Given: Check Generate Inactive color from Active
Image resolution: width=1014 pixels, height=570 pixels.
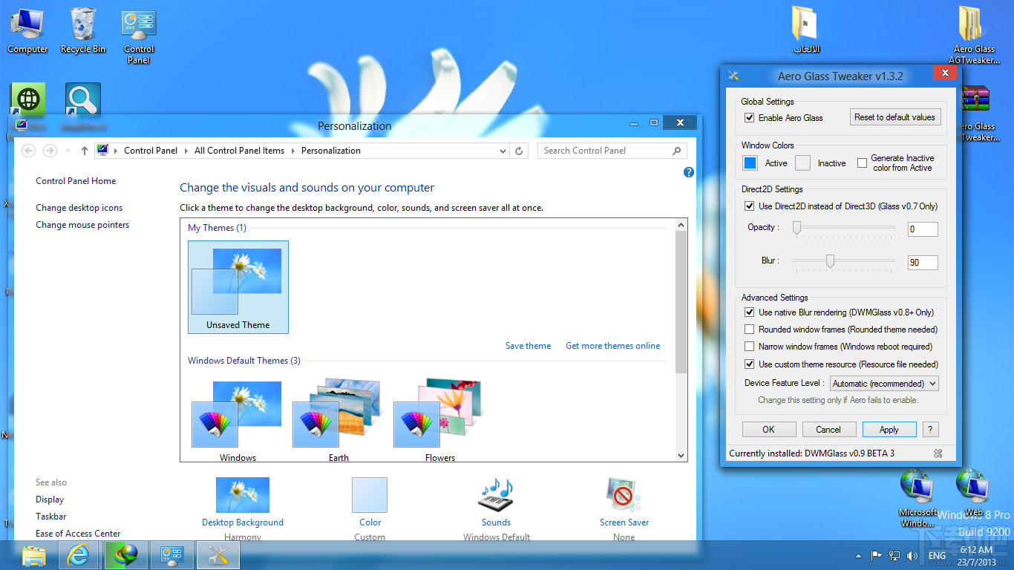Looking at the screenshot, I should tap(862, 163).
